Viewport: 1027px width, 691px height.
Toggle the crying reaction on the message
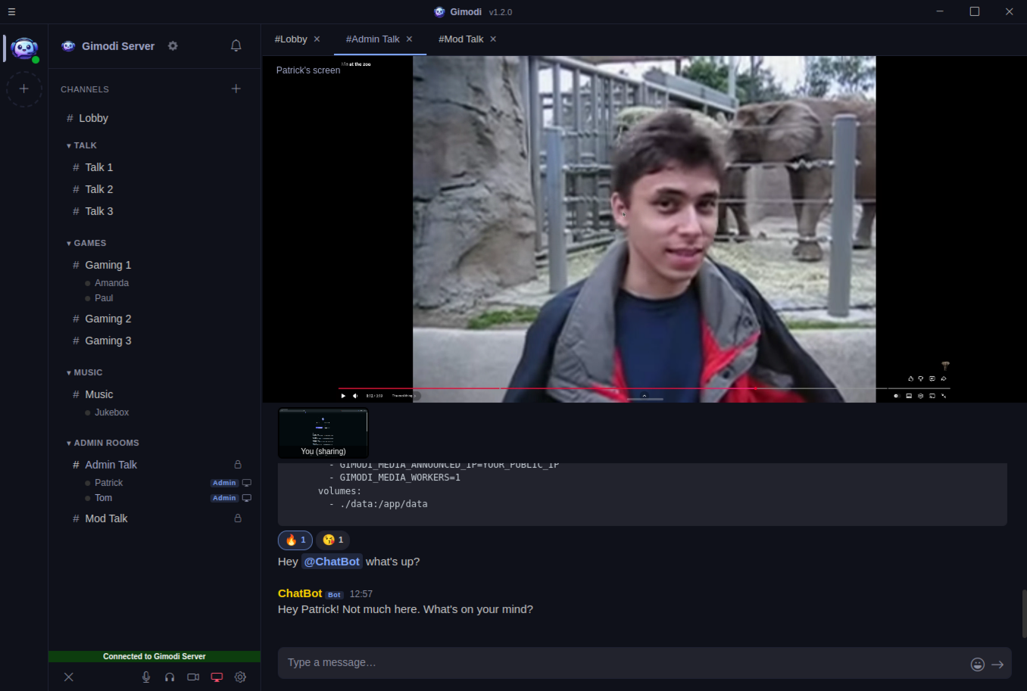point(332,540)
